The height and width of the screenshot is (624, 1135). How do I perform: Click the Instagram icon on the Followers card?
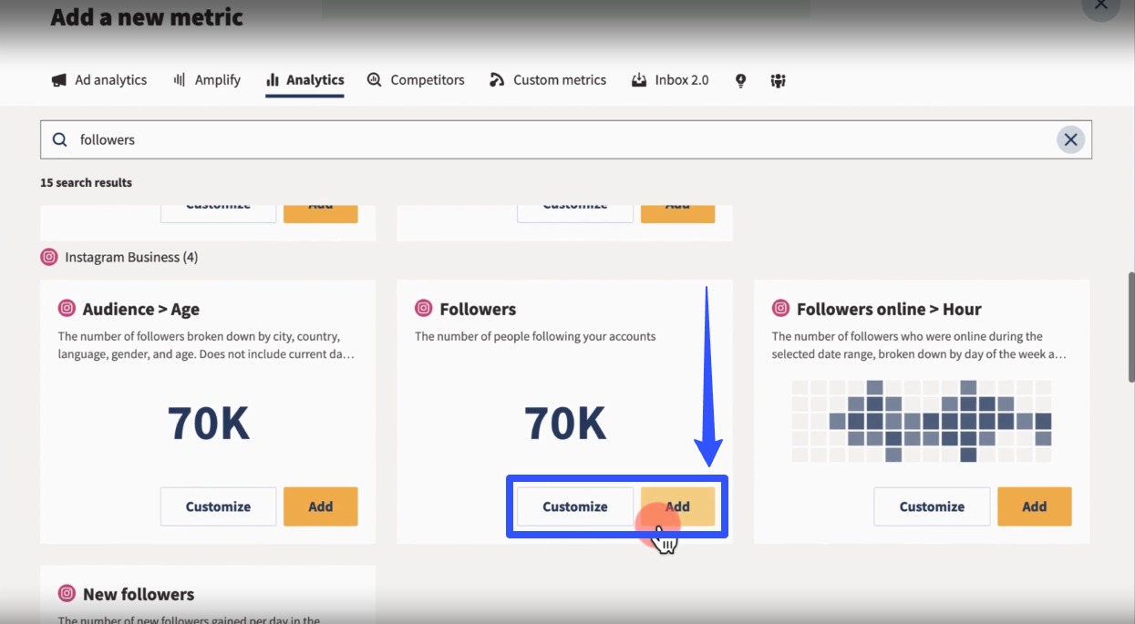(424, 309)
